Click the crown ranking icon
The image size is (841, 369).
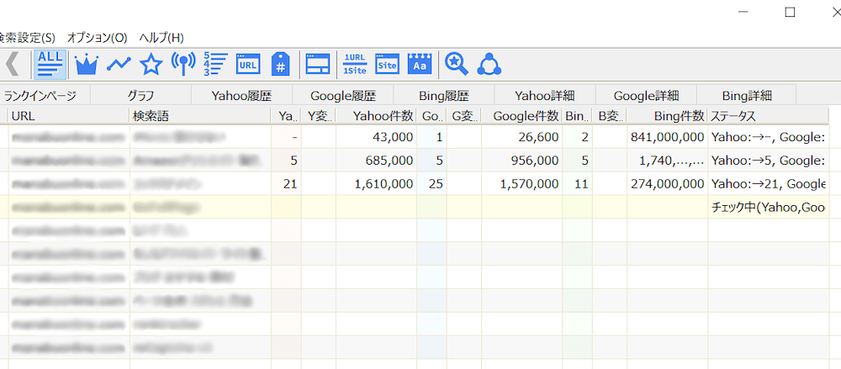(x=86, y=65)
